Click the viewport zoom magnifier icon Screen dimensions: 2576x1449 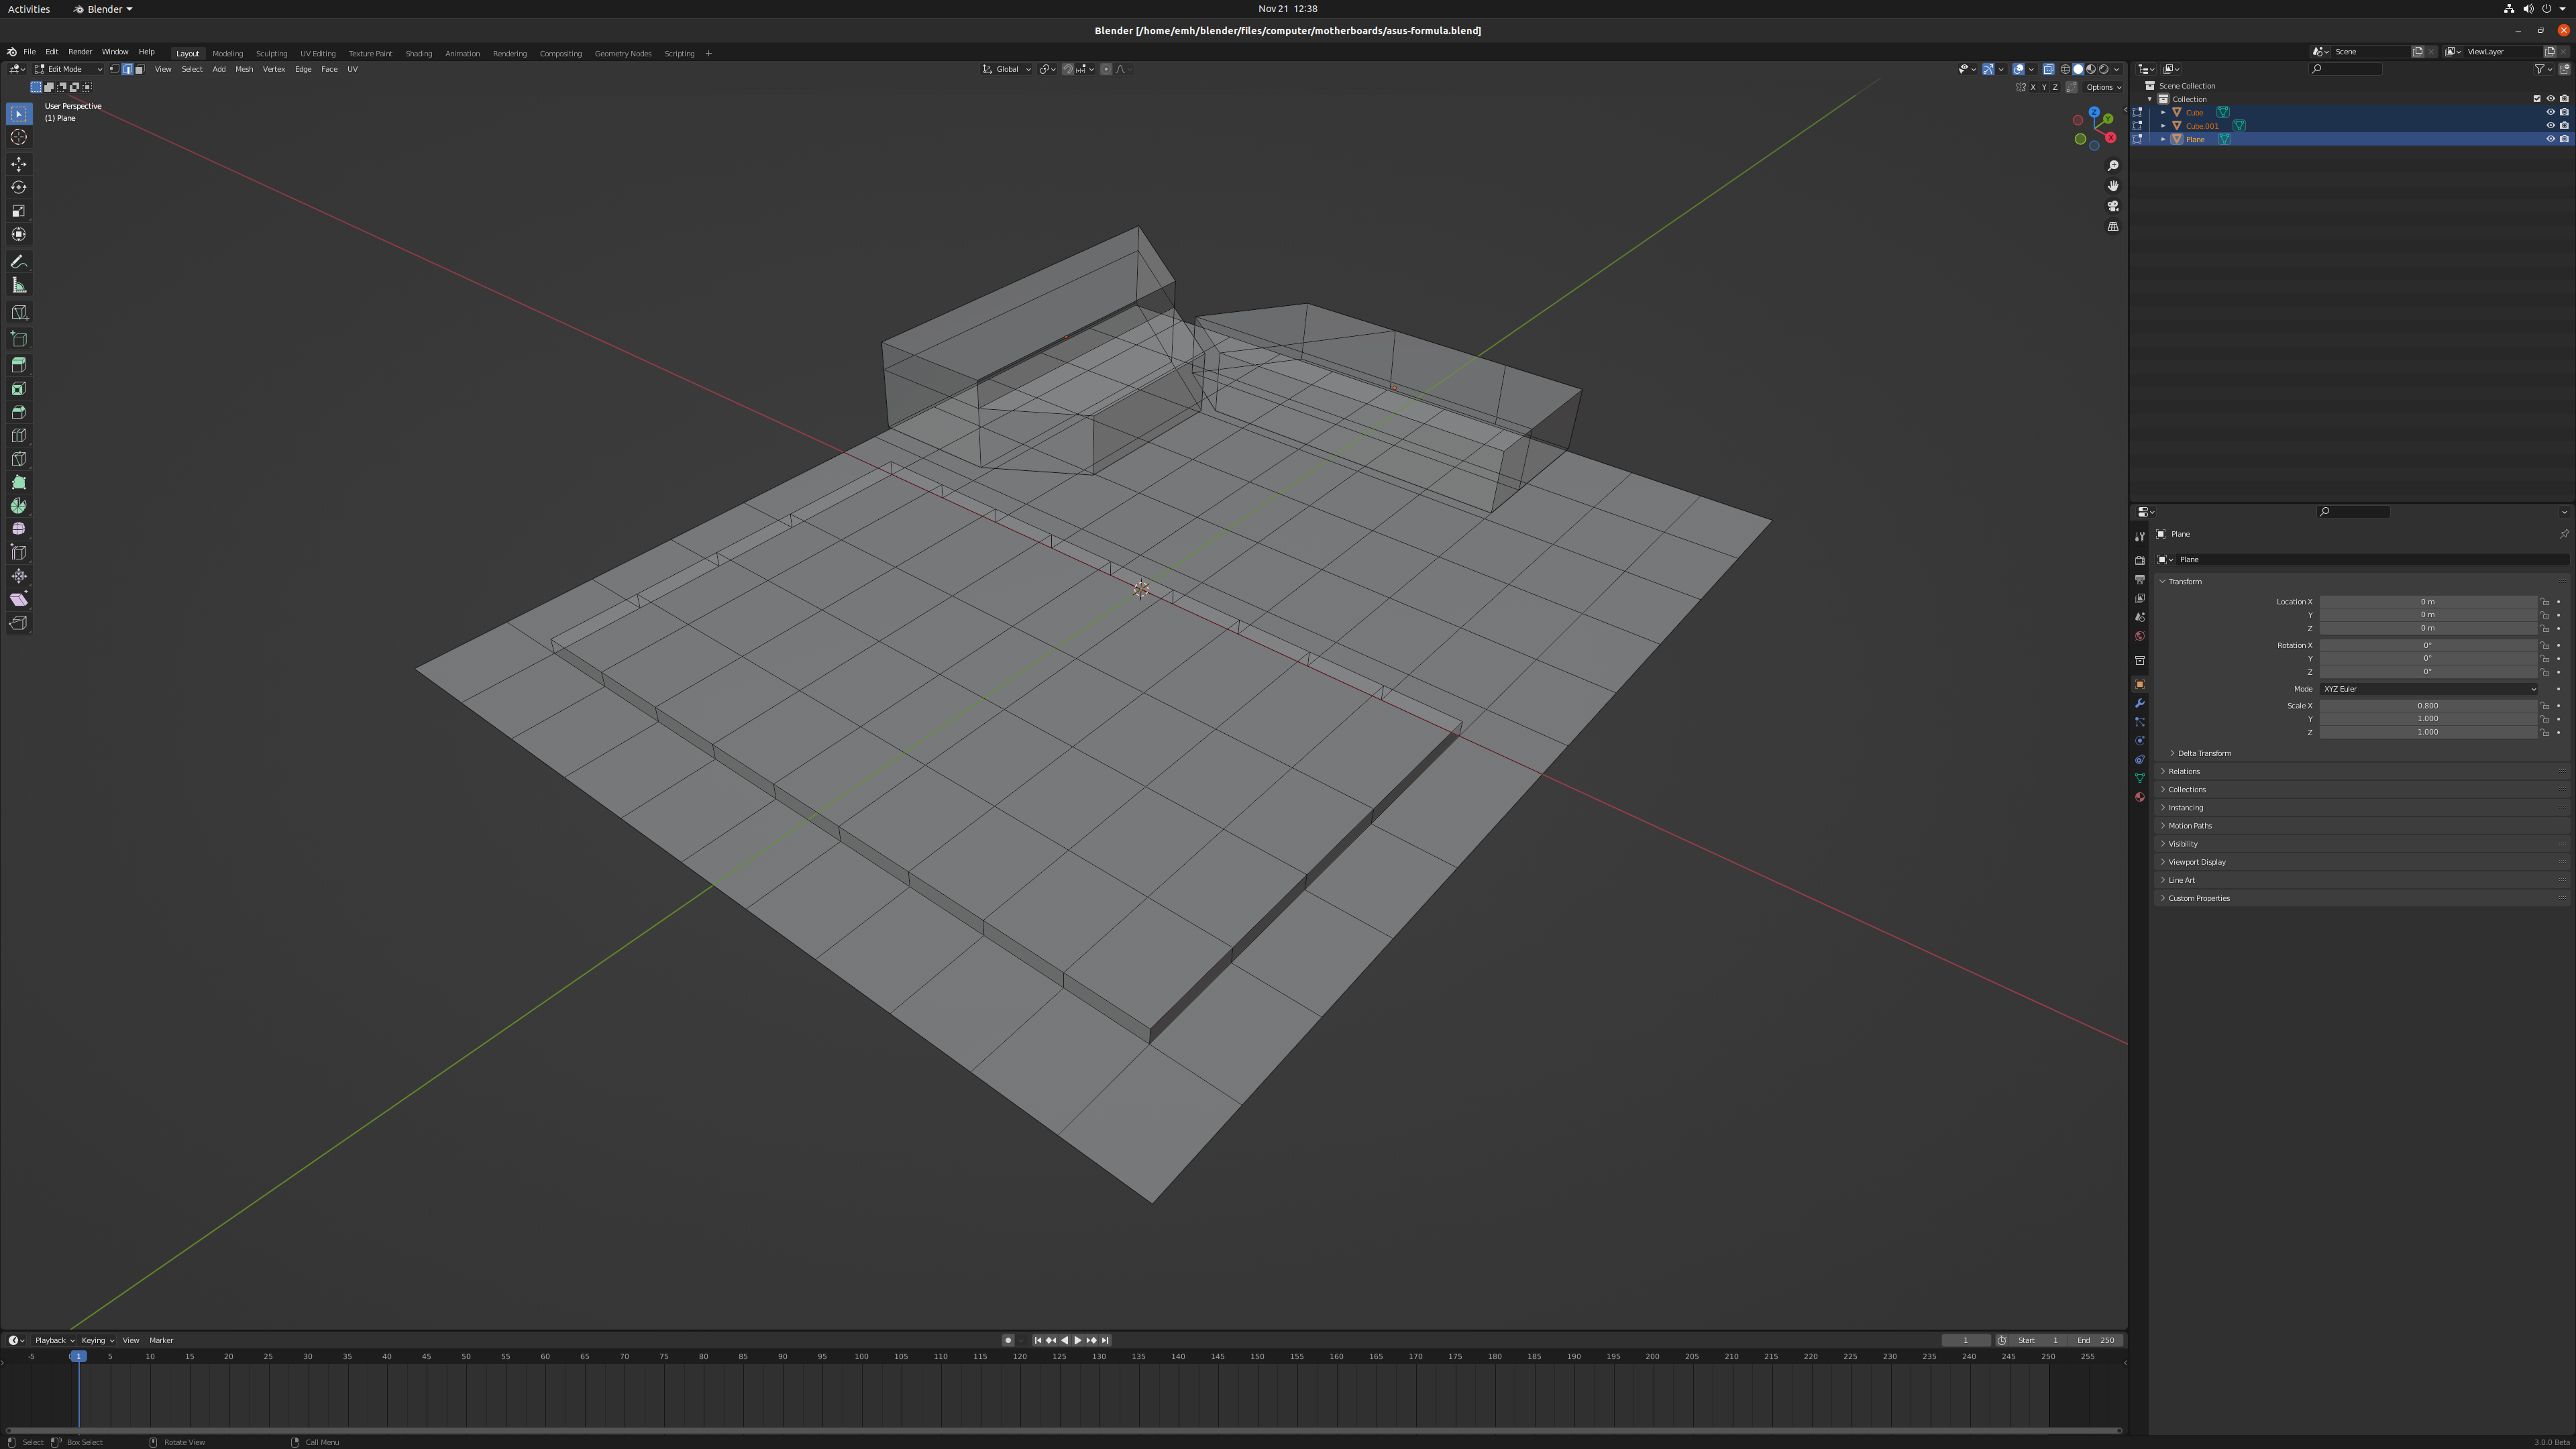coord(2113,166)
